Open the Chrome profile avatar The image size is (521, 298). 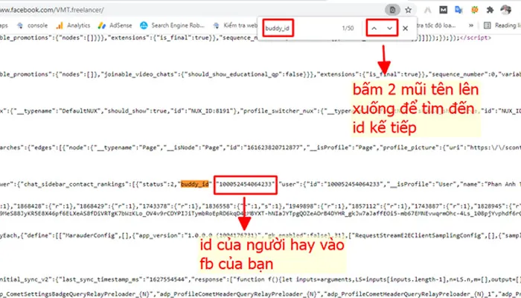(505, 9)
